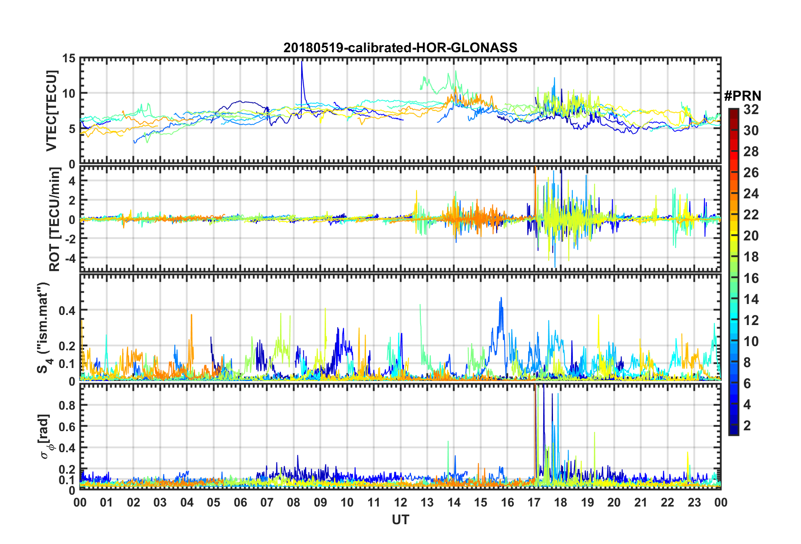
Task: Select the colorbar tick label 16
Action: [751, 278]
